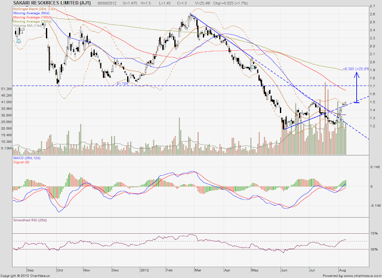Click the Signal (9) indicator label
This screenshot has height=278, width=382.
pos(21,162)
